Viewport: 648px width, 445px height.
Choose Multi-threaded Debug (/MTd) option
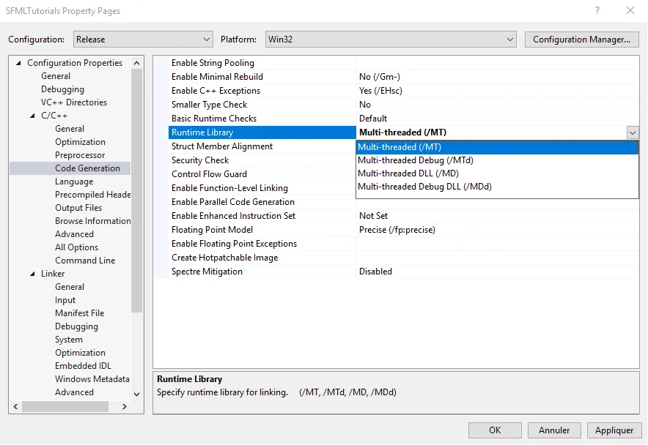497,160
